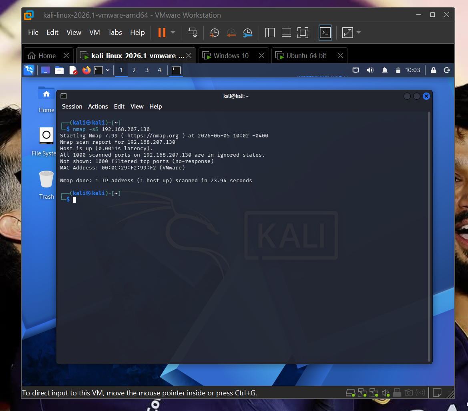Viewport: 468px width, 411px height.
Task: Open terminal Help menu
Action: [x=155, y=107]
